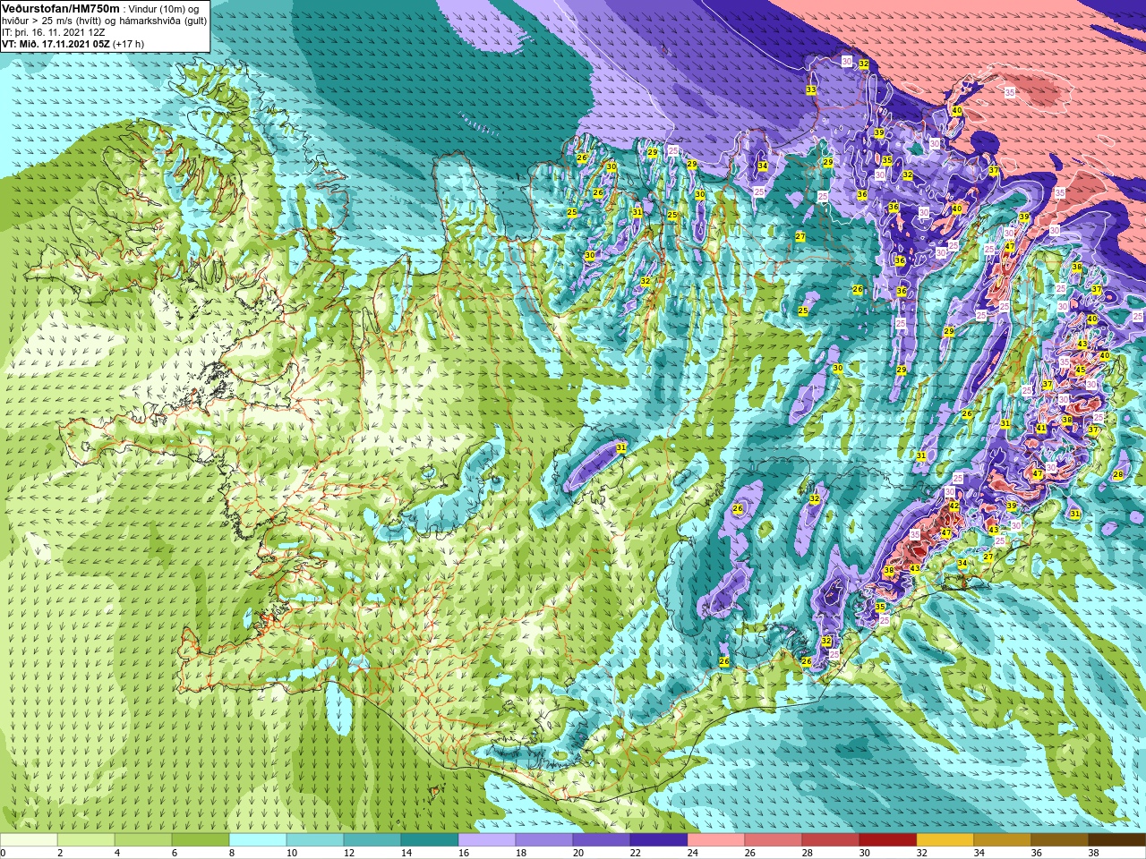Click the '24' label on the color scale

coord(693,853)
